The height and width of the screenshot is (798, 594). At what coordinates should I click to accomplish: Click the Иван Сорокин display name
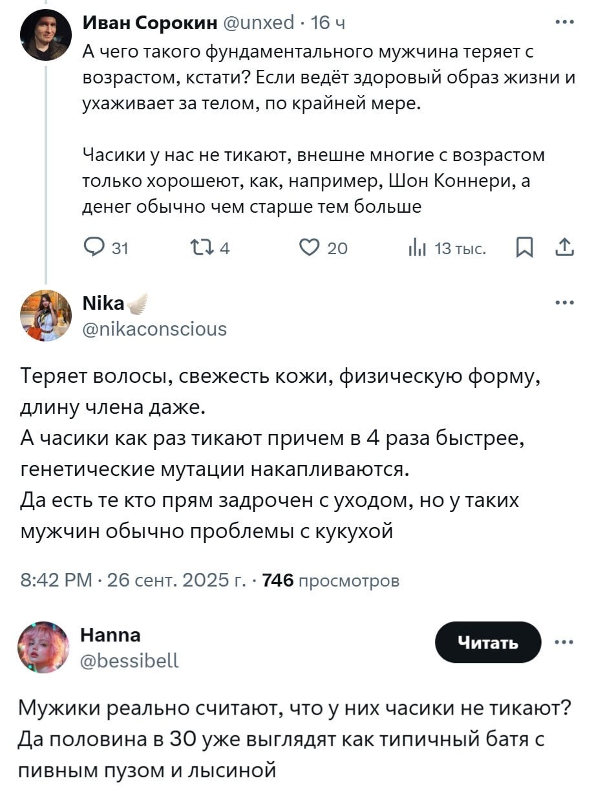(149, 24)
